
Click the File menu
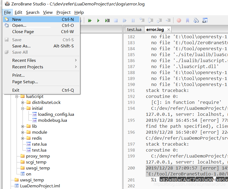tap(7, 12)
